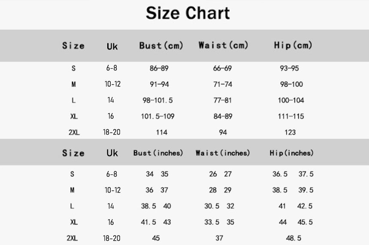Click the 84-89 waist value
The height and width of the screenshot is (245, 369).
tap(223, 116)
